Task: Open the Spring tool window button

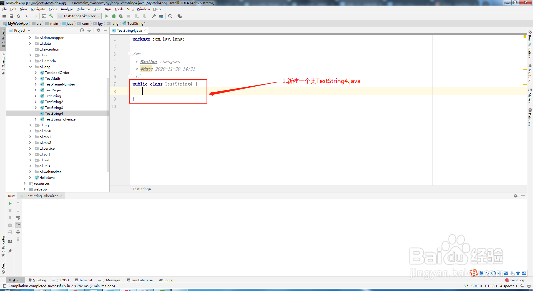Action: 166,280
